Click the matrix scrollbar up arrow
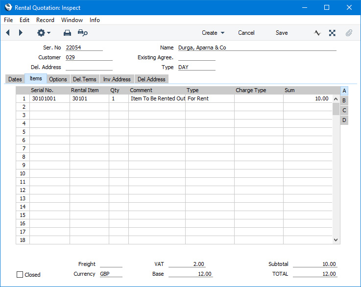This screenshot has height=287, width=361. 336,99
